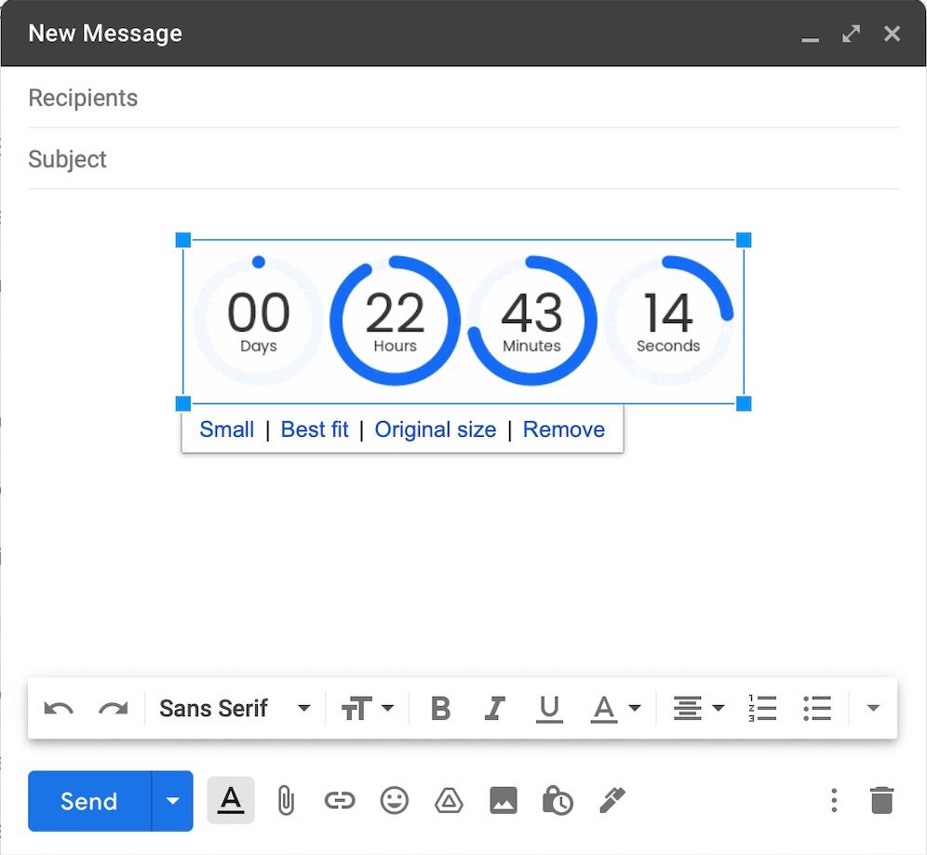This screenshot has height=855, width=927.
Task: Open the Sans Serif font dropdown
Action: (x=235, y=709)
